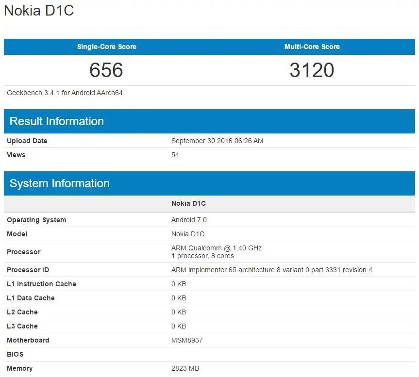Select the Processor ID label
The width and height of the screenshot is (419, 377).
click(x=28, y=270)
